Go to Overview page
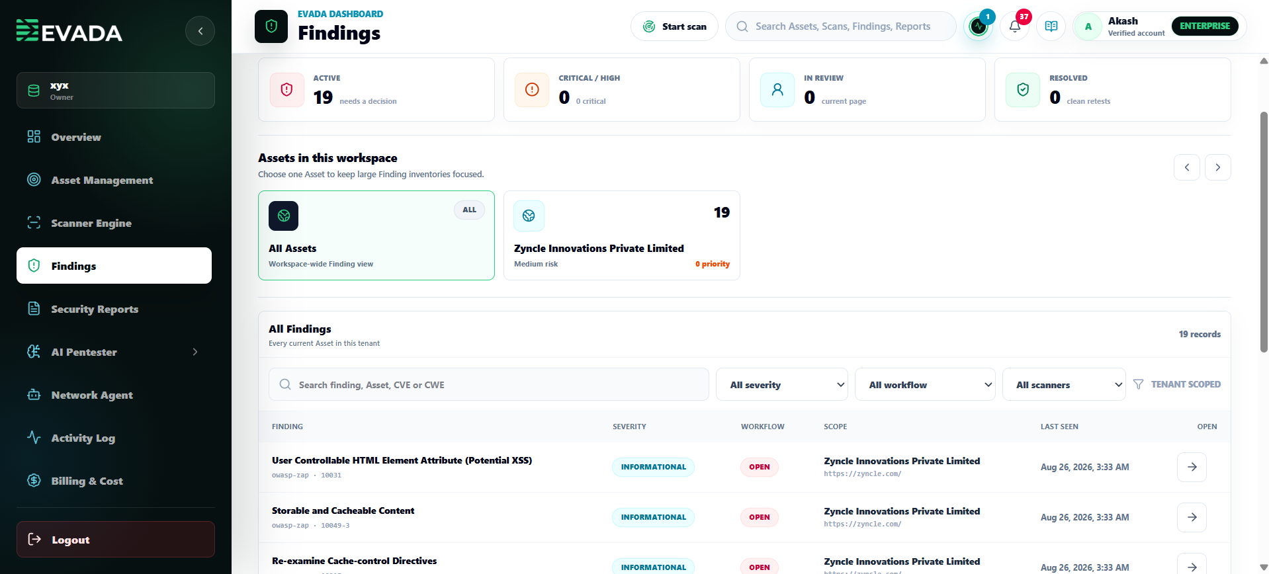 (114, 137)
